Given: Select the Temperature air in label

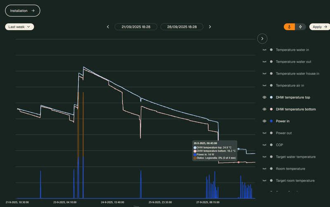Looking at the screenshot, I should (x=290, y=86).
